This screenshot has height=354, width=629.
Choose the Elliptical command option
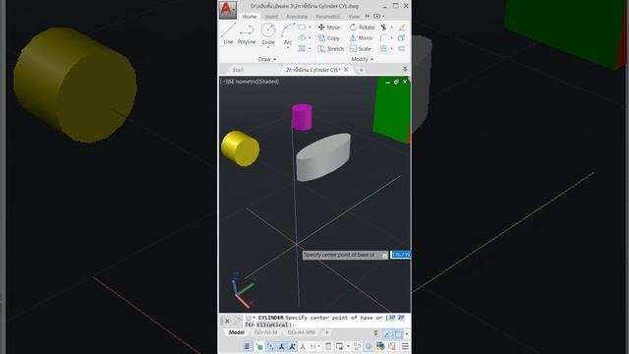[x=272, y=324]
